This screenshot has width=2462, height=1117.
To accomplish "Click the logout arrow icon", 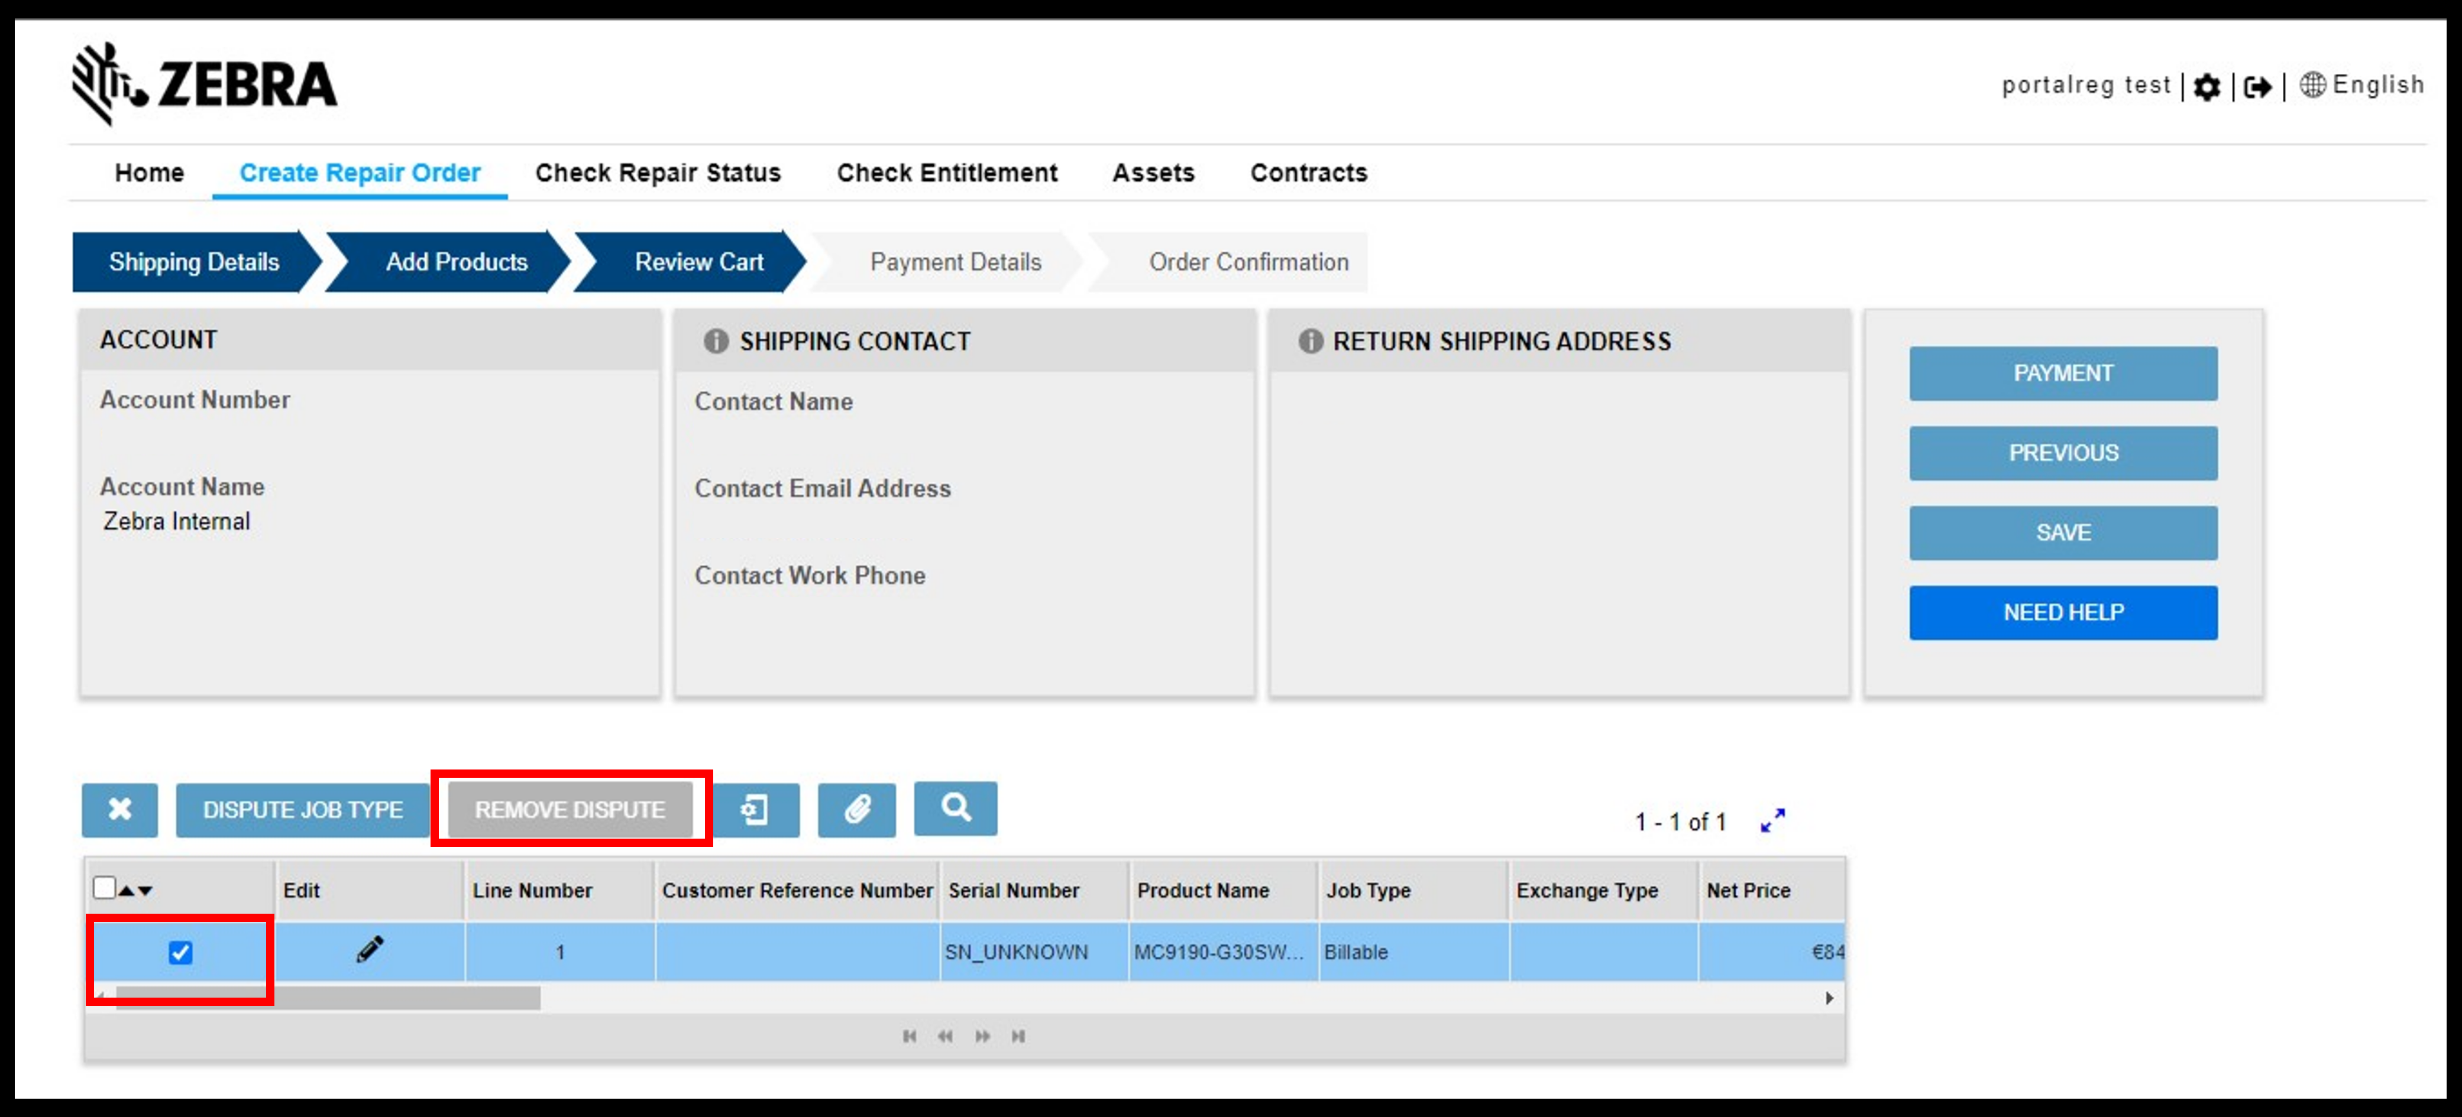I will (x=2257, y=87).
